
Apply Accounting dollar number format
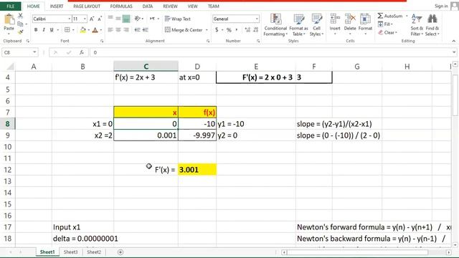click(217, 30)
